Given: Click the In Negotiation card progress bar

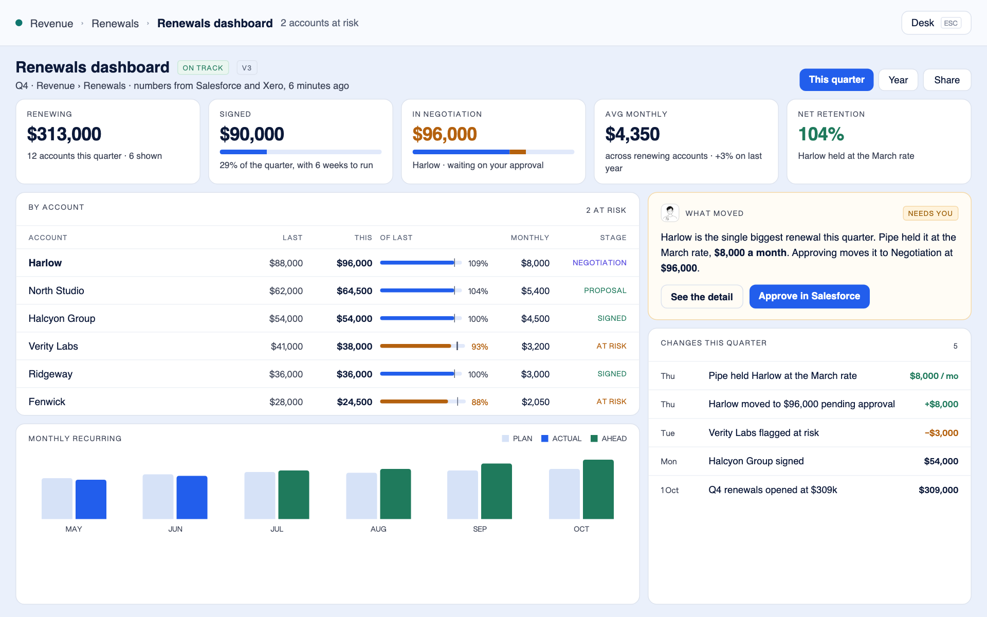Looking at the screenshot, I should (493, 152).
